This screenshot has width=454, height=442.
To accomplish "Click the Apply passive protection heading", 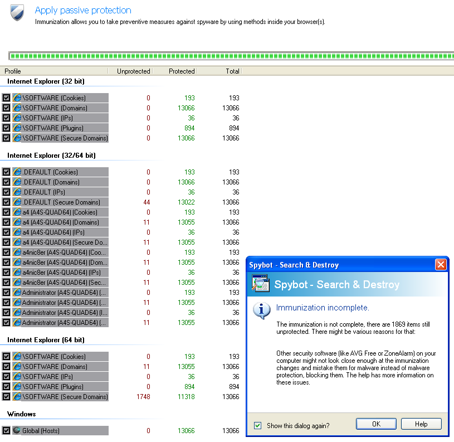I will tap(83, 11).
